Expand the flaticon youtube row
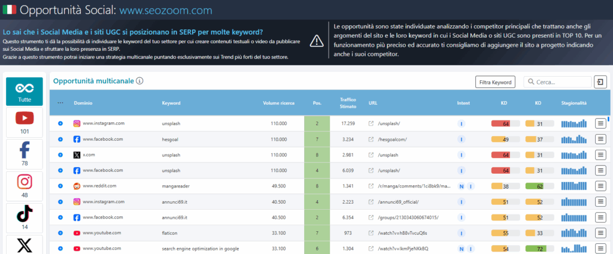Image resolution: width=613 pixels, height=254 pixels. click(x=60, y=232)
